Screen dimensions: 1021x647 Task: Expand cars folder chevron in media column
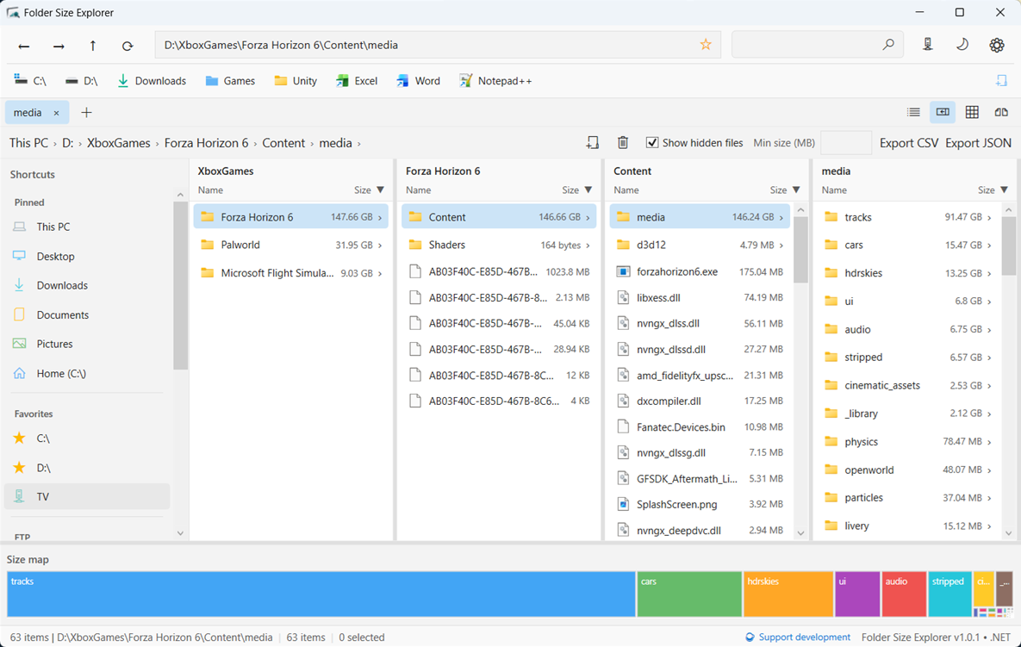pyautogui.click(x=989, y=246)
